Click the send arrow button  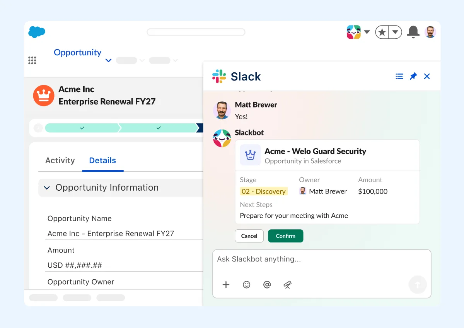(418, 285)
